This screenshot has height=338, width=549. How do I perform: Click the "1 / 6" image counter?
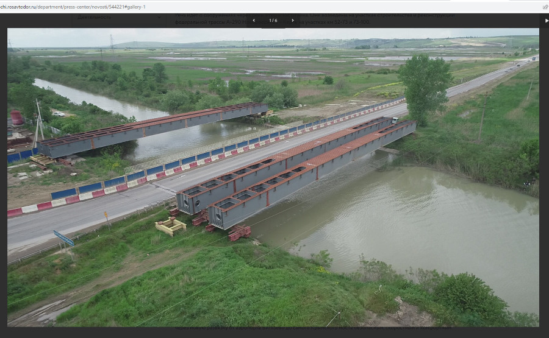coord(273,20)
